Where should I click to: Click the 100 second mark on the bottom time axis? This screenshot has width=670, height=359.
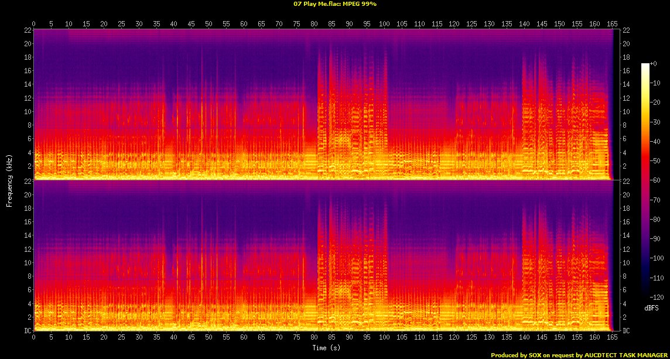click(x=384, y=337)
